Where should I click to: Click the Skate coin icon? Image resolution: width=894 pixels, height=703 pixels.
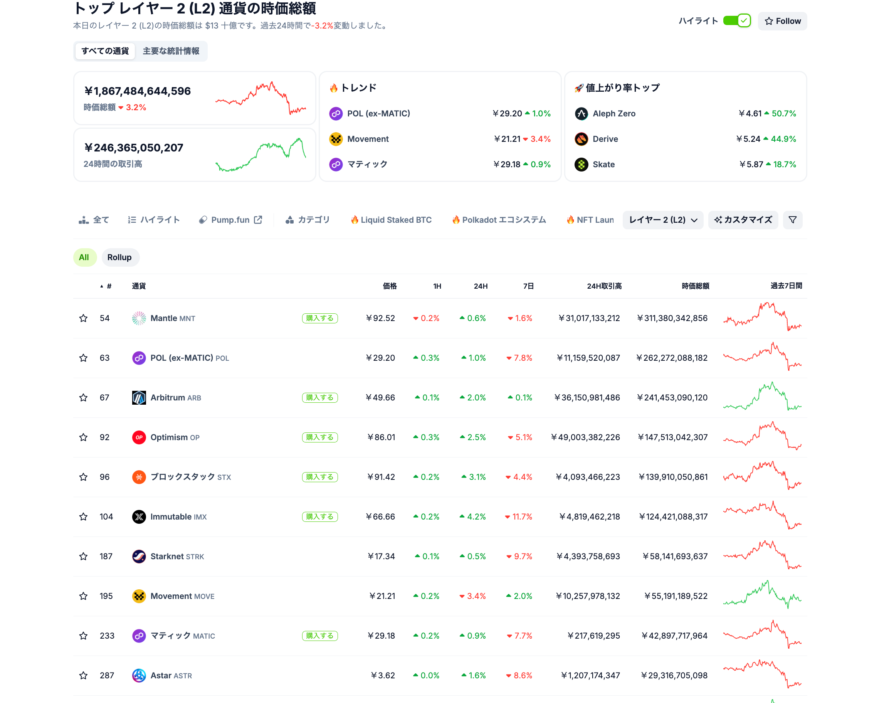pos(581,165)
